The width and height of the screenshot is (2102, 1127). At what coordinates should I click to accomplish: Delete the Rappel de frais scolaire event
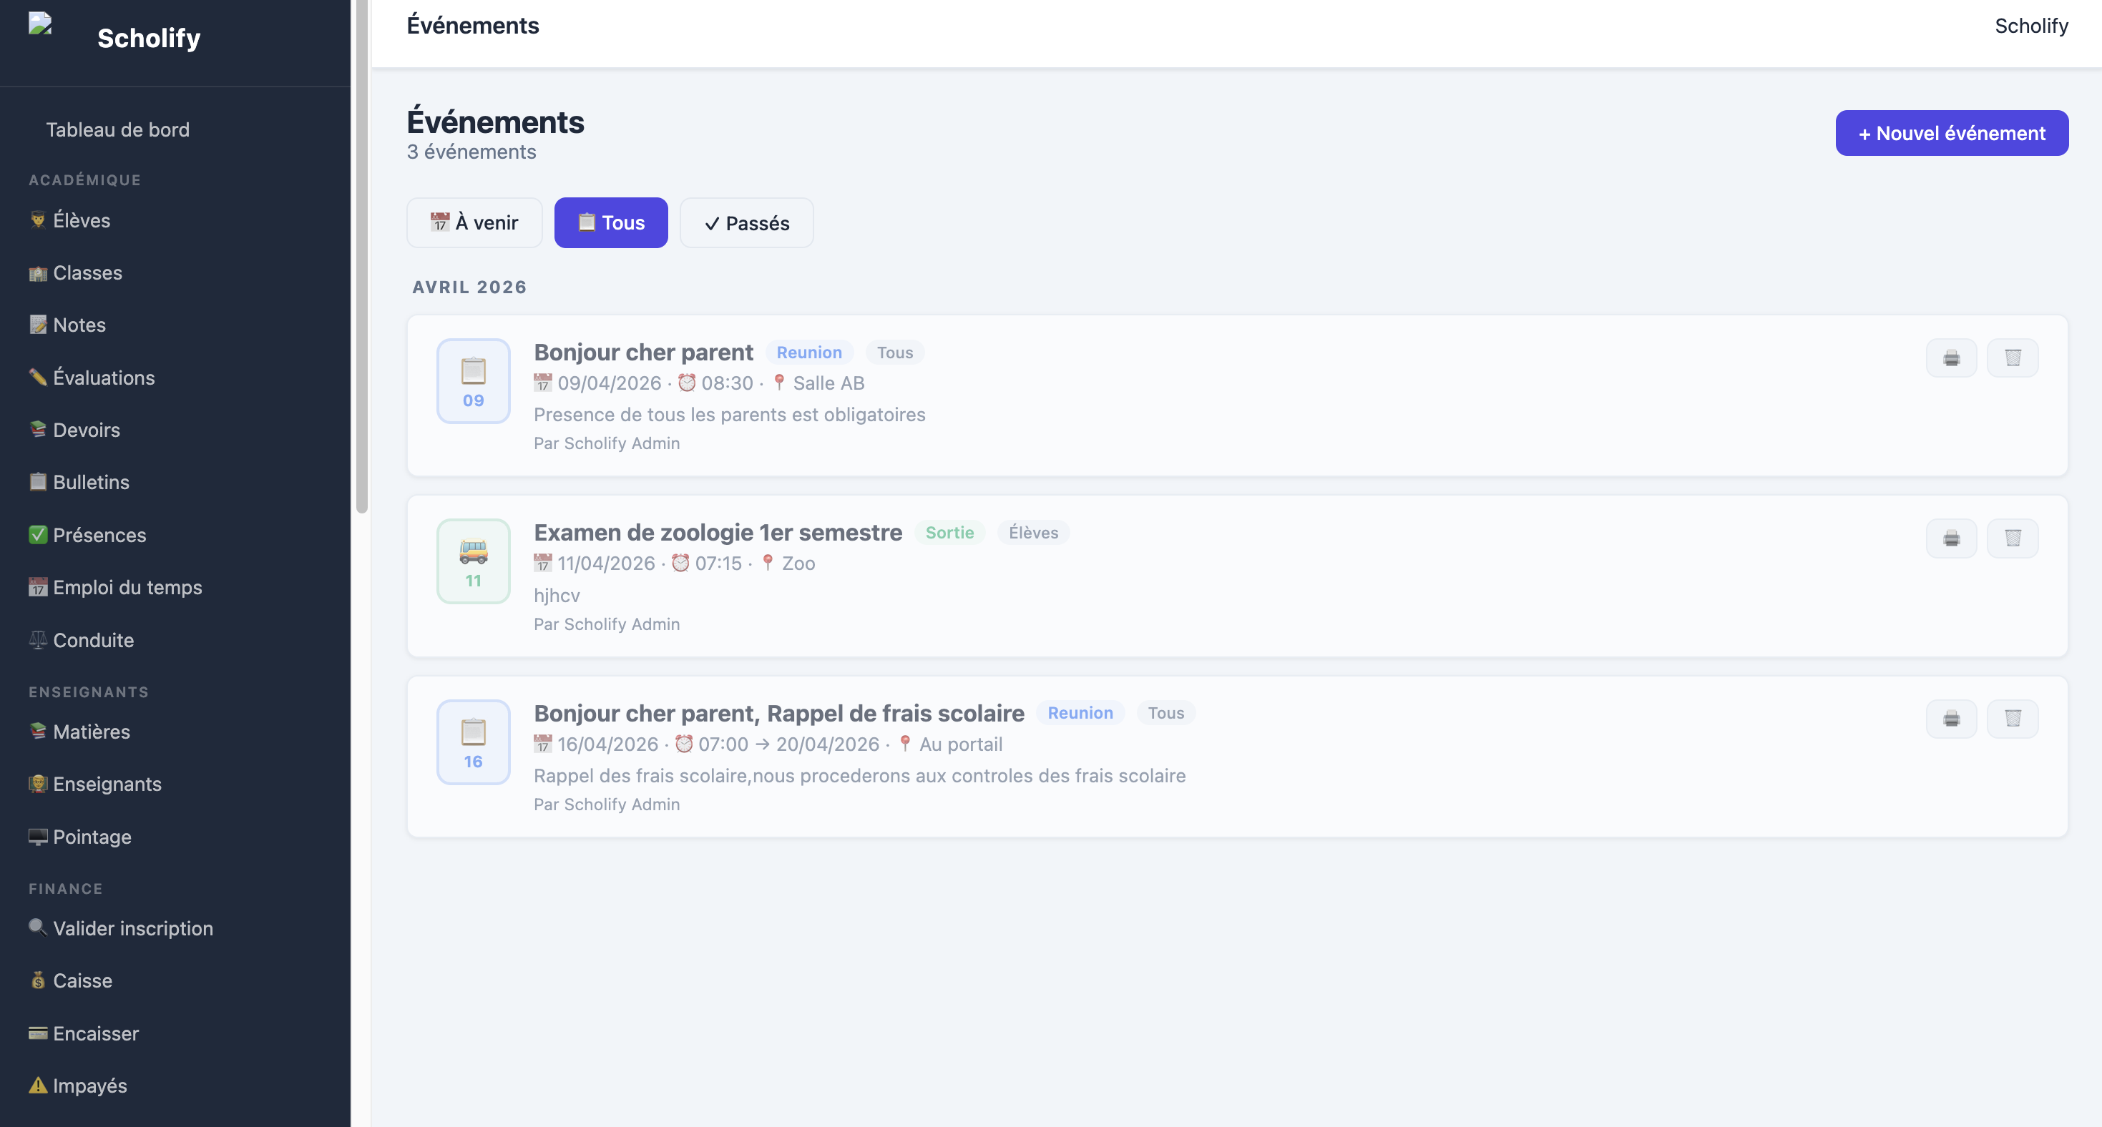(2013, 719)
